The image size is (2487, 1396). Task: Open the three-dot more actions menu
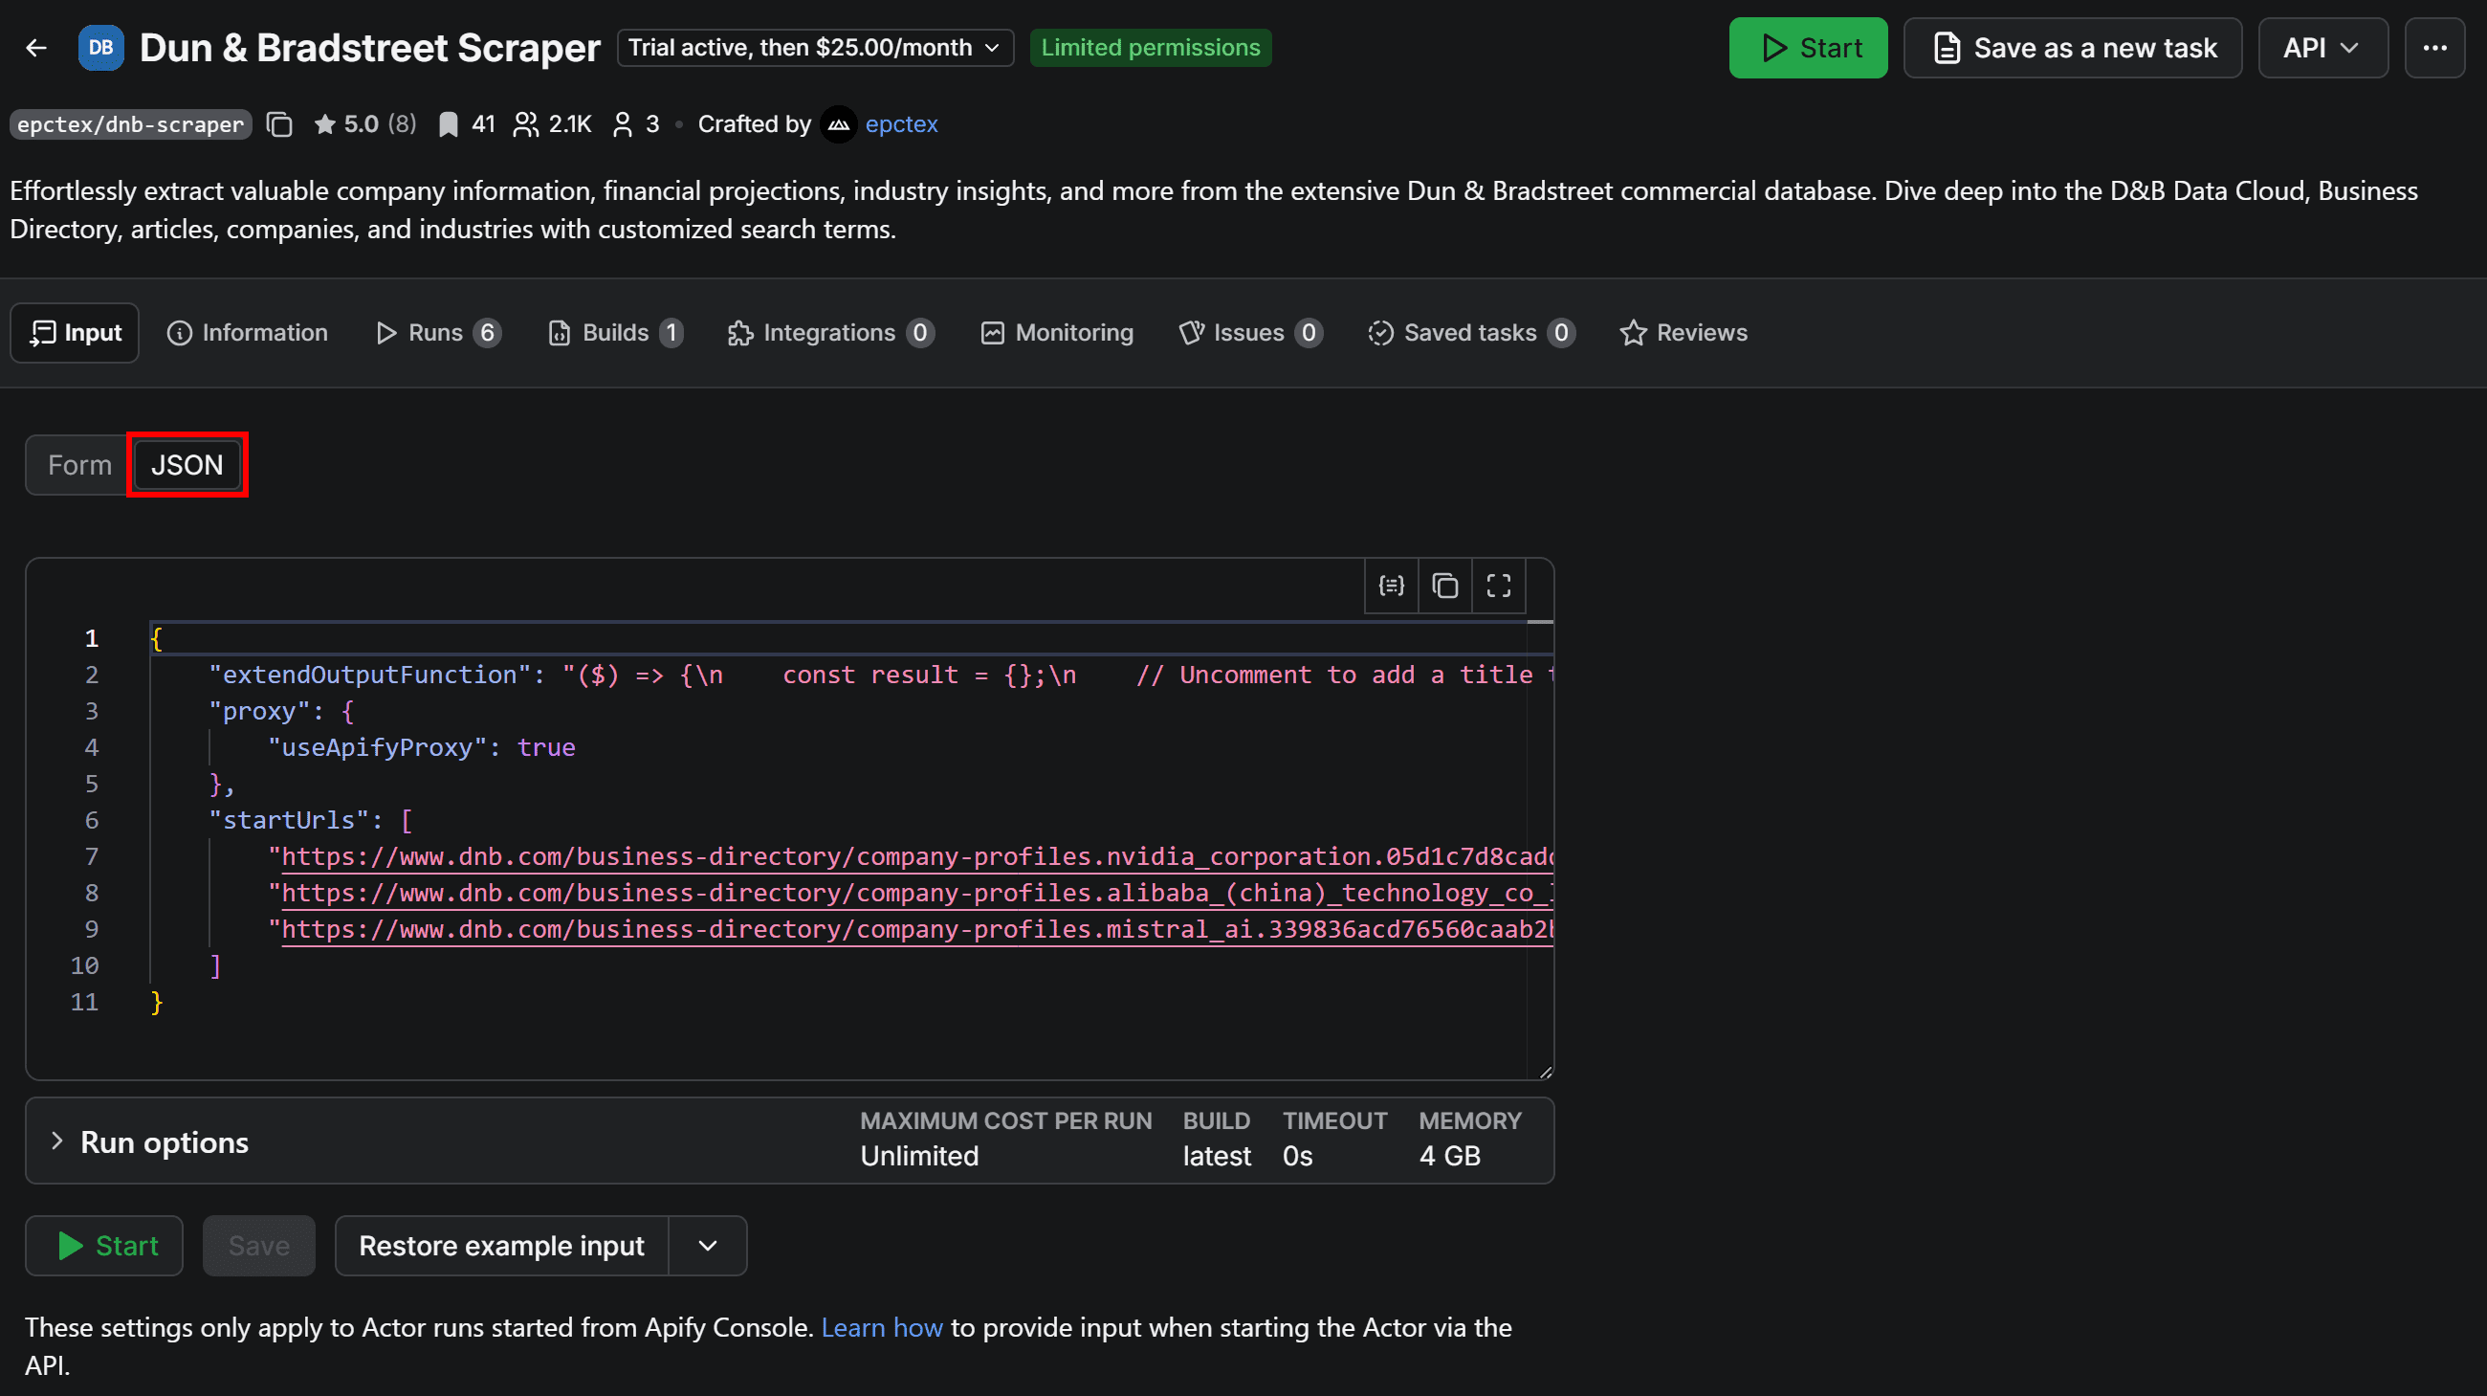coord(2434,47)
